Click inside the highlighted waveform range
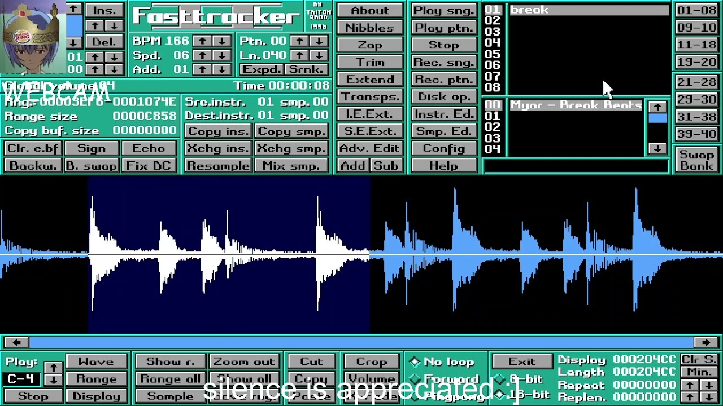The image size is (723, 406). (x=229, y=255)
